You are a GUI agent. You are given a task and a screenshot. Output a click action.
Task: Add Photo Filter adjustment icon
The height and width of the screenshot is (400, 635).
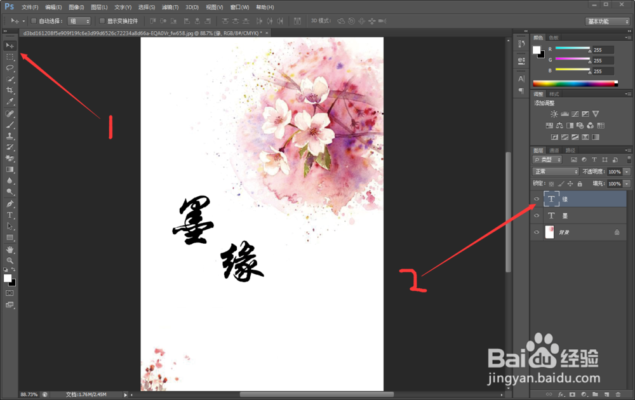coord(580,126)
